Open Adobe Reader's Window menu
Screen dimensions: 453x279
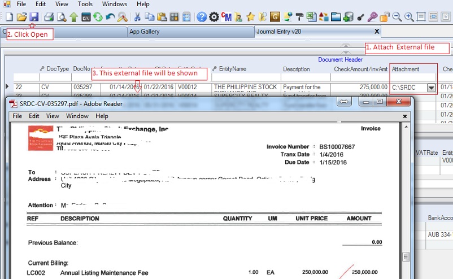point(77,116)
